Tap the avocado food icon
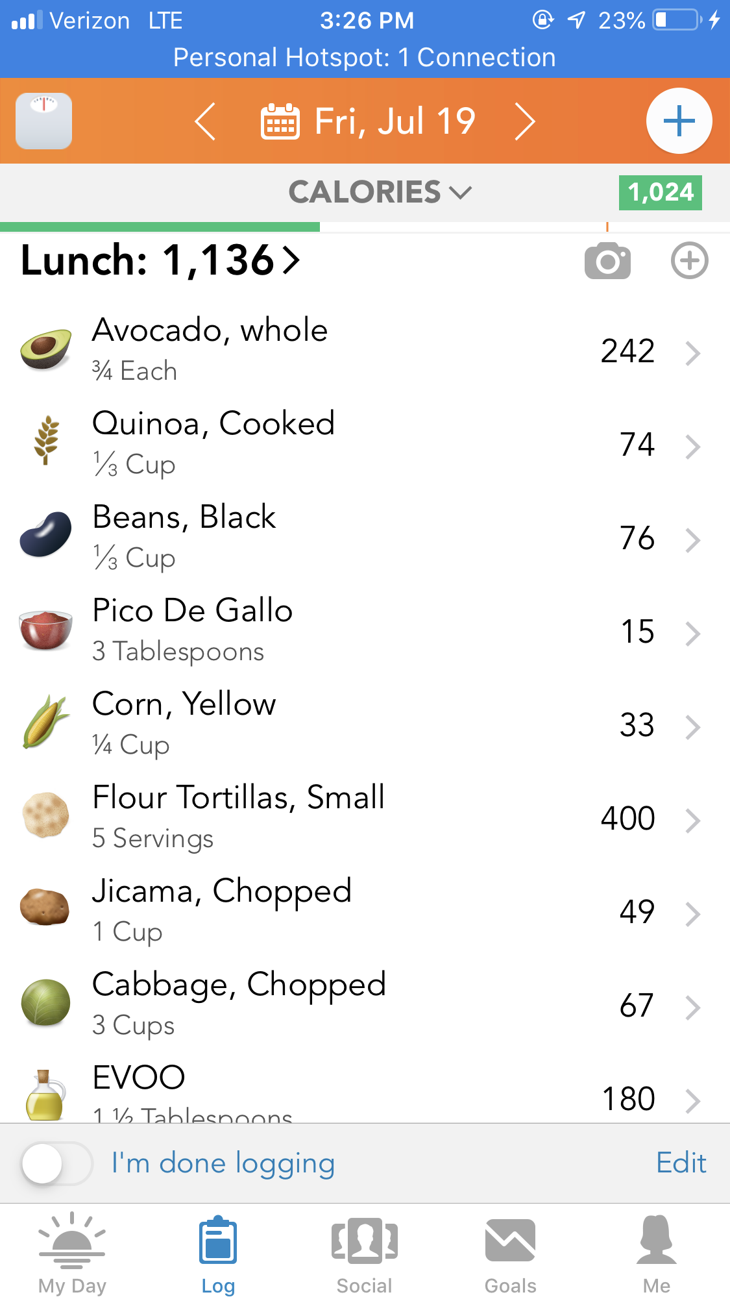 pos(45,350)
